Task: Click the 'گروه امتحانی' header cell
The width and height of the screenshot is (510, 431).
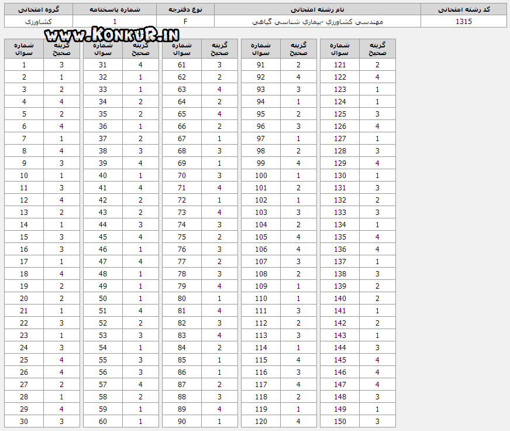Action: (39, 9)
